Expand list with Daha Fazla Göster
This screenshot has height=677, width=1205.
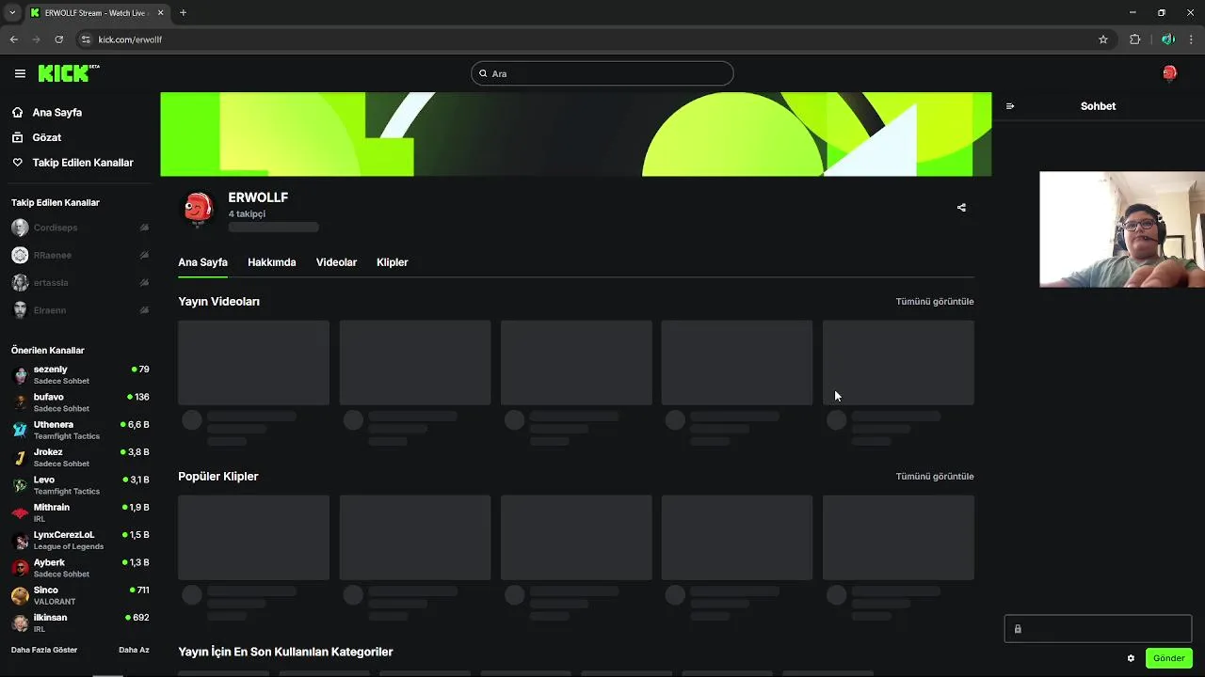(x=44, y=650)
